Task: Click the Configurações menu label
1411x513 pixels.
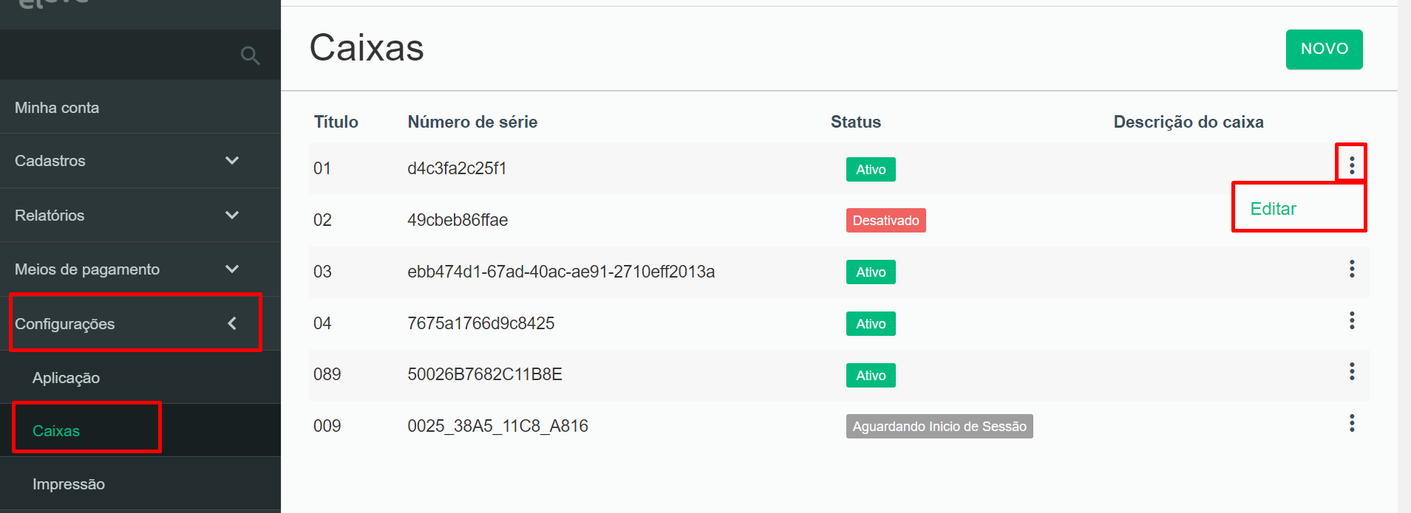Action: pos(65,324)
